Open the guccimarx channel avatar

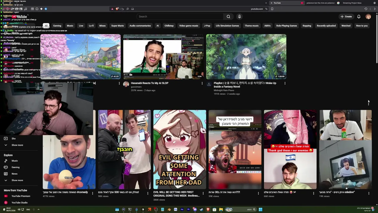[126, 84]
